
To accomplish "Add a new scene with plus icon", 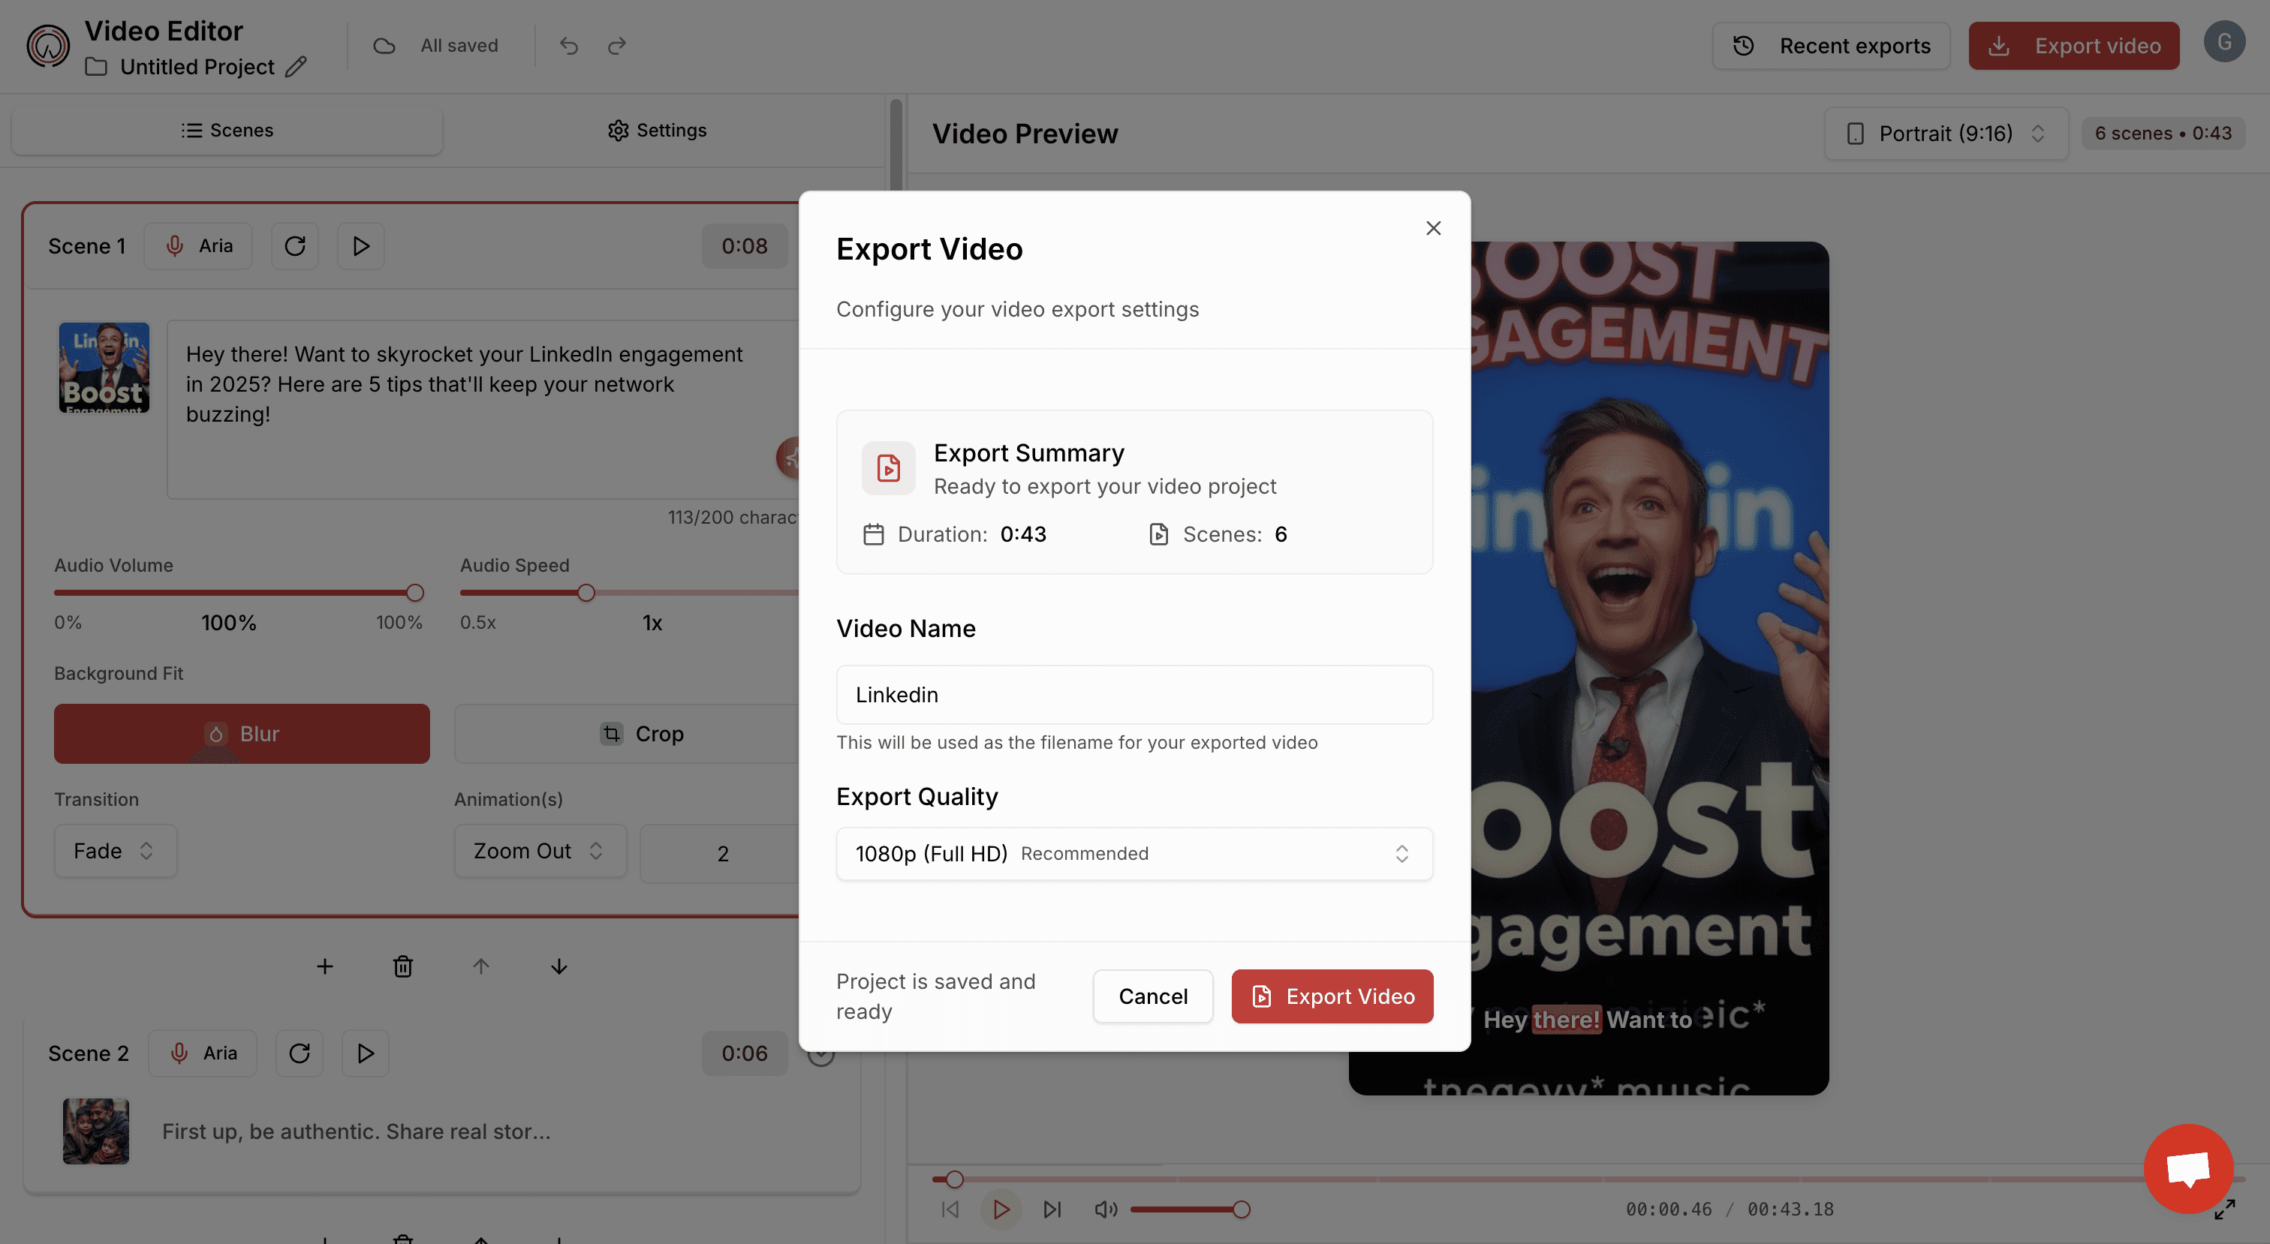I will click(324, 966).
